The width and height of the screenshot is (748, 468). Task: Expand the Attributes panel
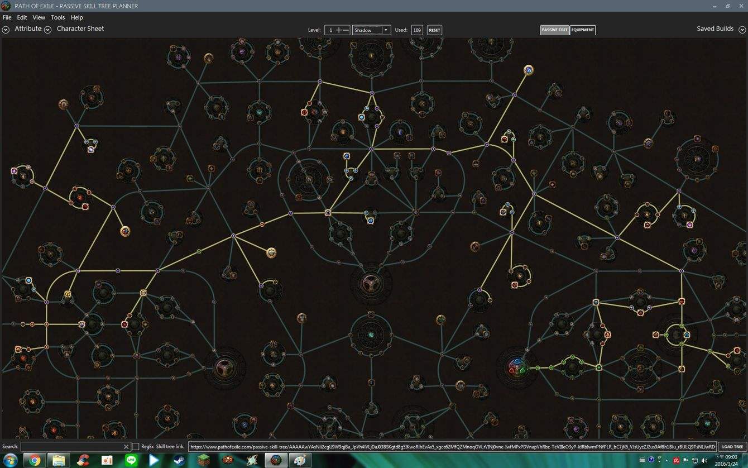click(6, 30)
